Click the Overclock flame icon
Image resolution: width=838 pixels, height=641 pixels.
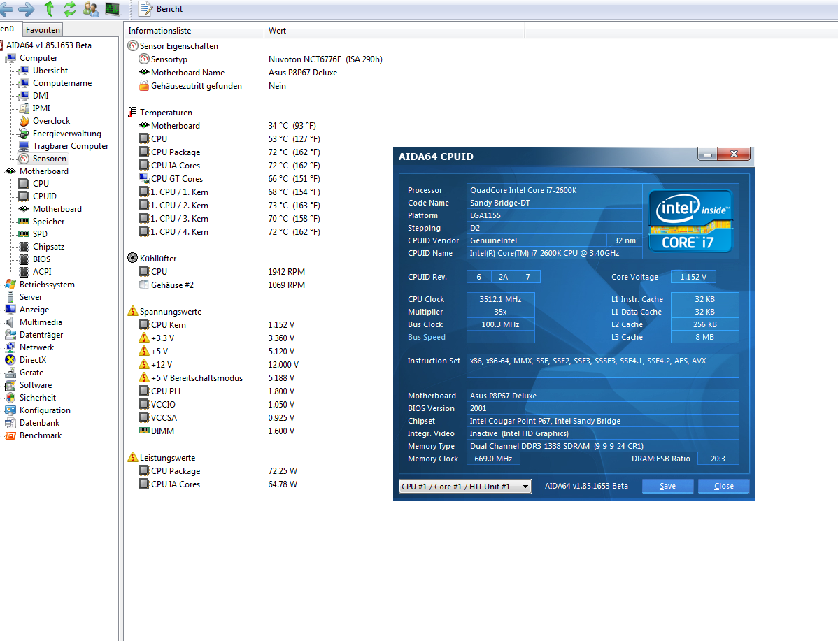[x=24, y=121]
